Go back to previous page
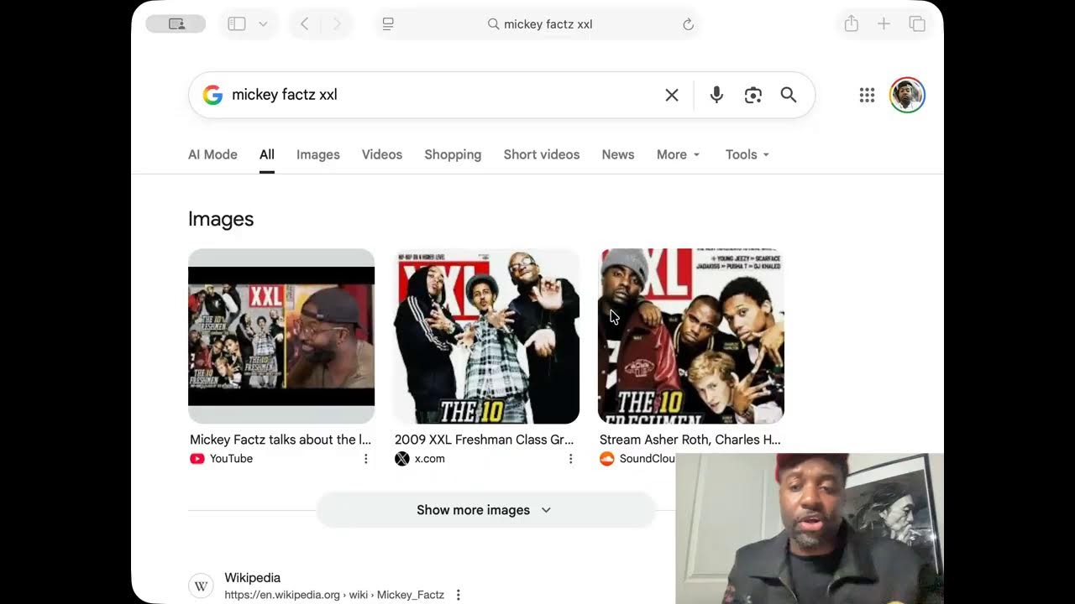Screen dimensions: 1075x604 (x=305, y=24)
